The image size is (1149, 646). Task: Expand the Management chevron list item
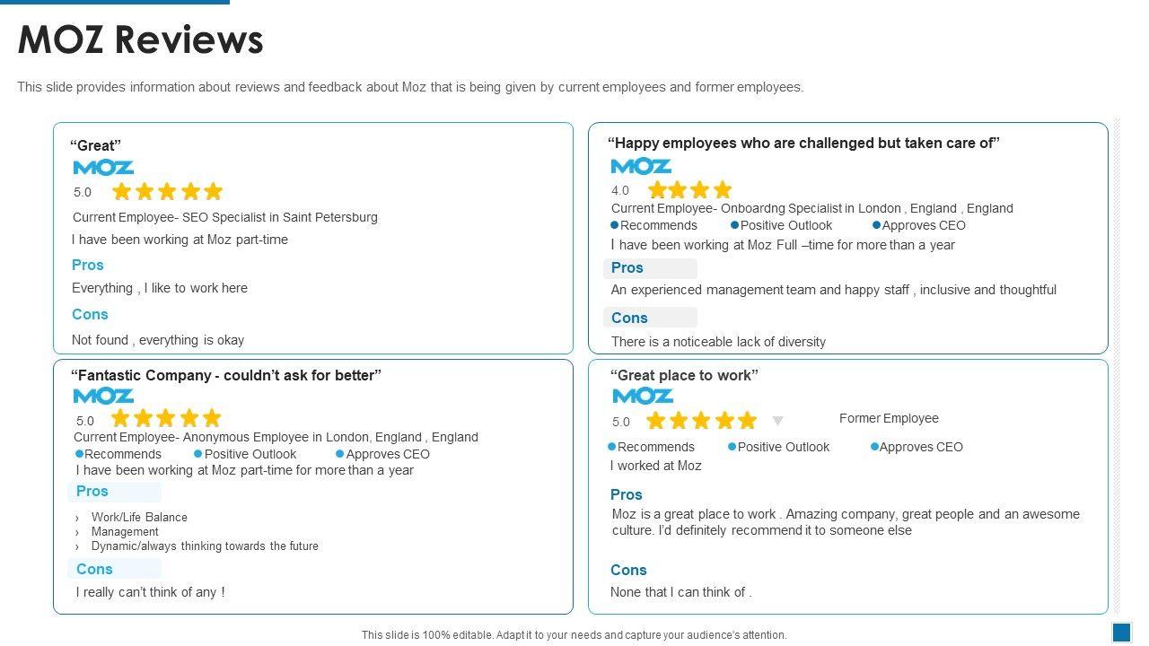pyautogui.click(x=77, y=532)
